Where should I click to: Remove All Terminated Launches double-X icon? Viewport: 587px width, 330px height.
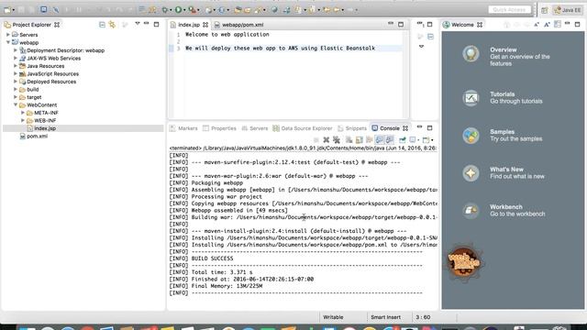[337, 140]
